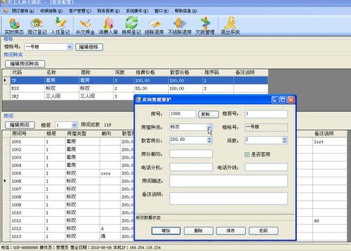Open the 客户管理 menu

point(80,11)
